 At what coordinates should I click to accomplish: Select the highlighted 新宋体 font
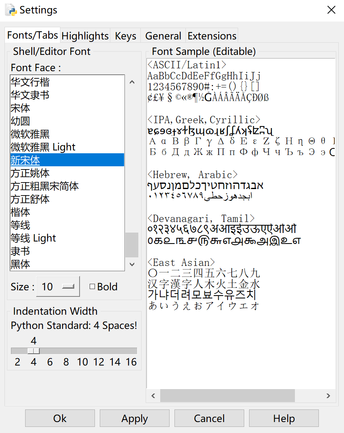[x=67, y=160]
